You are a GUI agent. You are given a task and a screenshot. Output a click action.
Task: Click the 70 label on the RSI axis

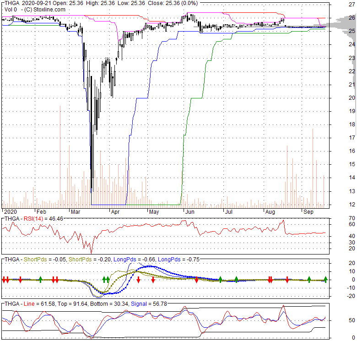click(352, 218)
